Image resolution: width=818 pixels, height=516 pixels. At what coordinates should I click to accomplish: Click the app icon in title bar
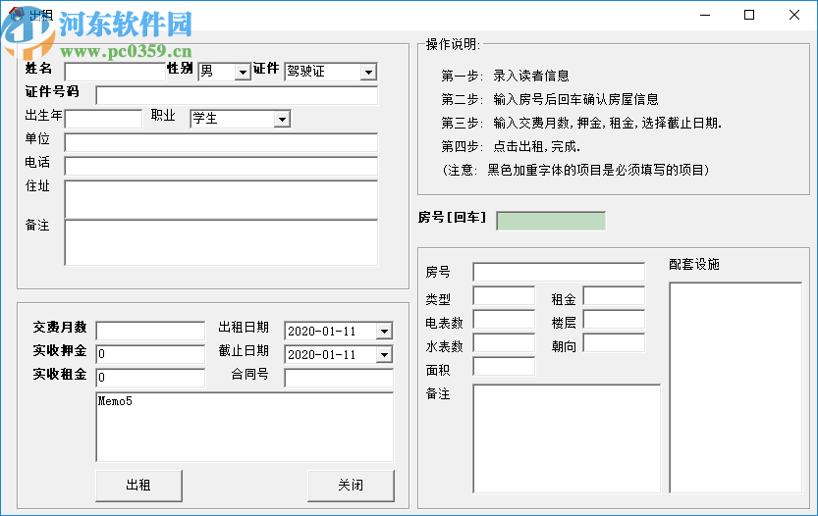click(x=16, y=14)
